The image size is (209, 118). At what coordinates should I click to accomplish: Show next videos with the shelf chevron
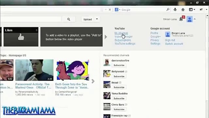(93, 81)
